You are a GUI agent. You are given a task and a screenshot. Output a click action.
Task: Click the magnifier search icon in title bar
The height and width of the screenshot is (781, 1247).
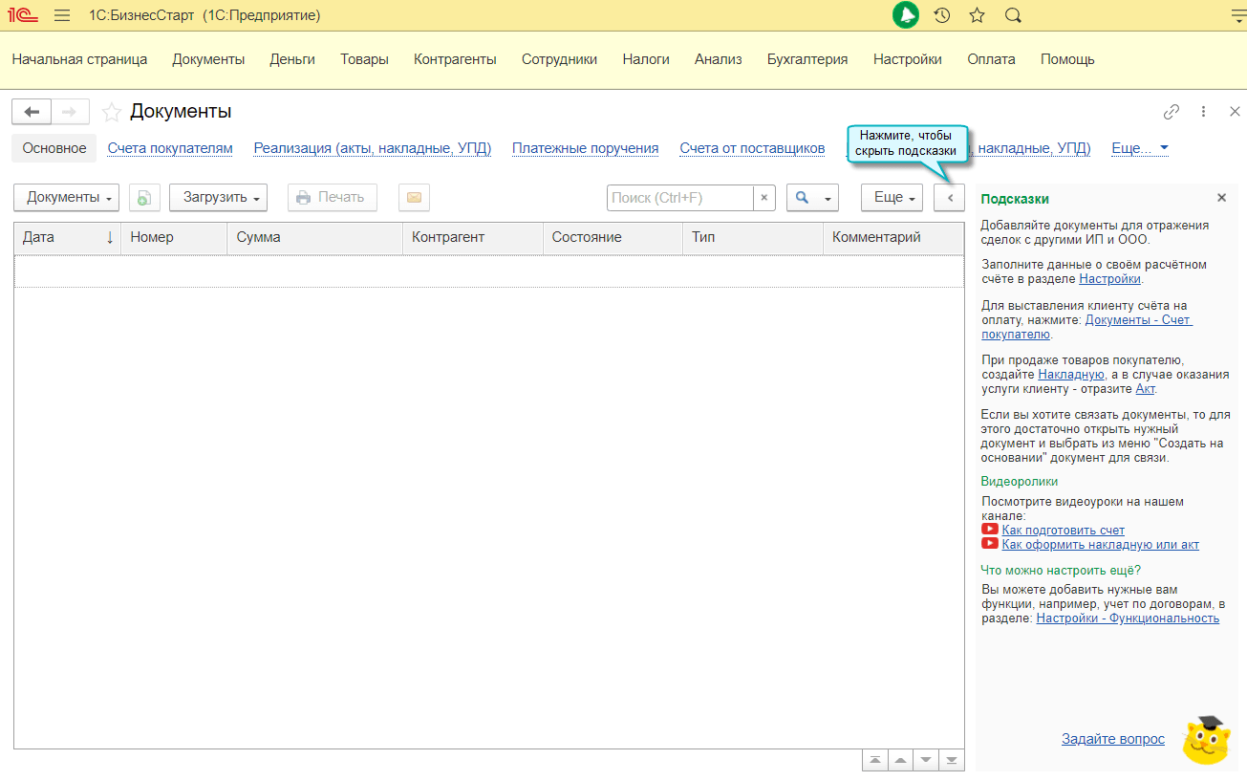(x=1013, y=15)
